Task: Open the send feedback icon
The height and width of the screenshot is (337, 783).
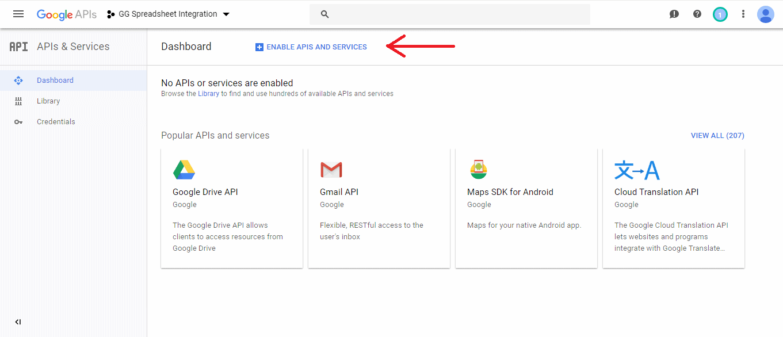Action: [674, 14]
